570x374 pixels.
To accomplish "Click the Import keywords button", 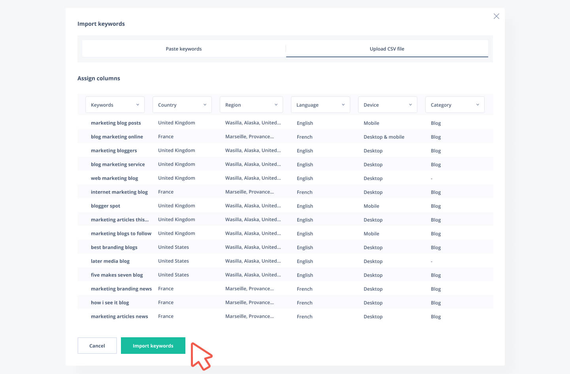I will [x=153, y=346].
